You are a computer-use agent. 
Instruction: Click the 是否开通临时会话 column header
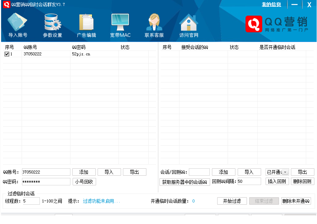277,48
